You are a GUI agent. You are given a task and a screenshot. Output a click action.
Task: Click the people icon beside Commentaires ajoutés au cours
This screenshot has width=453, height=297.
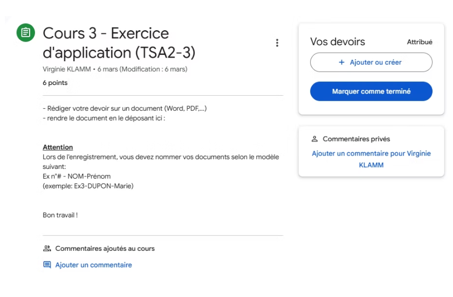click(47, 249)
